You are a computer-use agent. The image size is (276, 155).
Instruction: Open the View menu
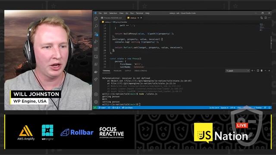point(121,13)
